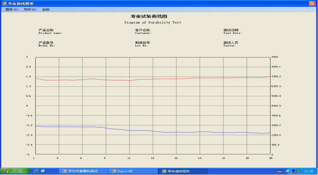Click the 寿命试验曲线图 chart title
Screen dimensions: 318x175
tap(149, 16)
